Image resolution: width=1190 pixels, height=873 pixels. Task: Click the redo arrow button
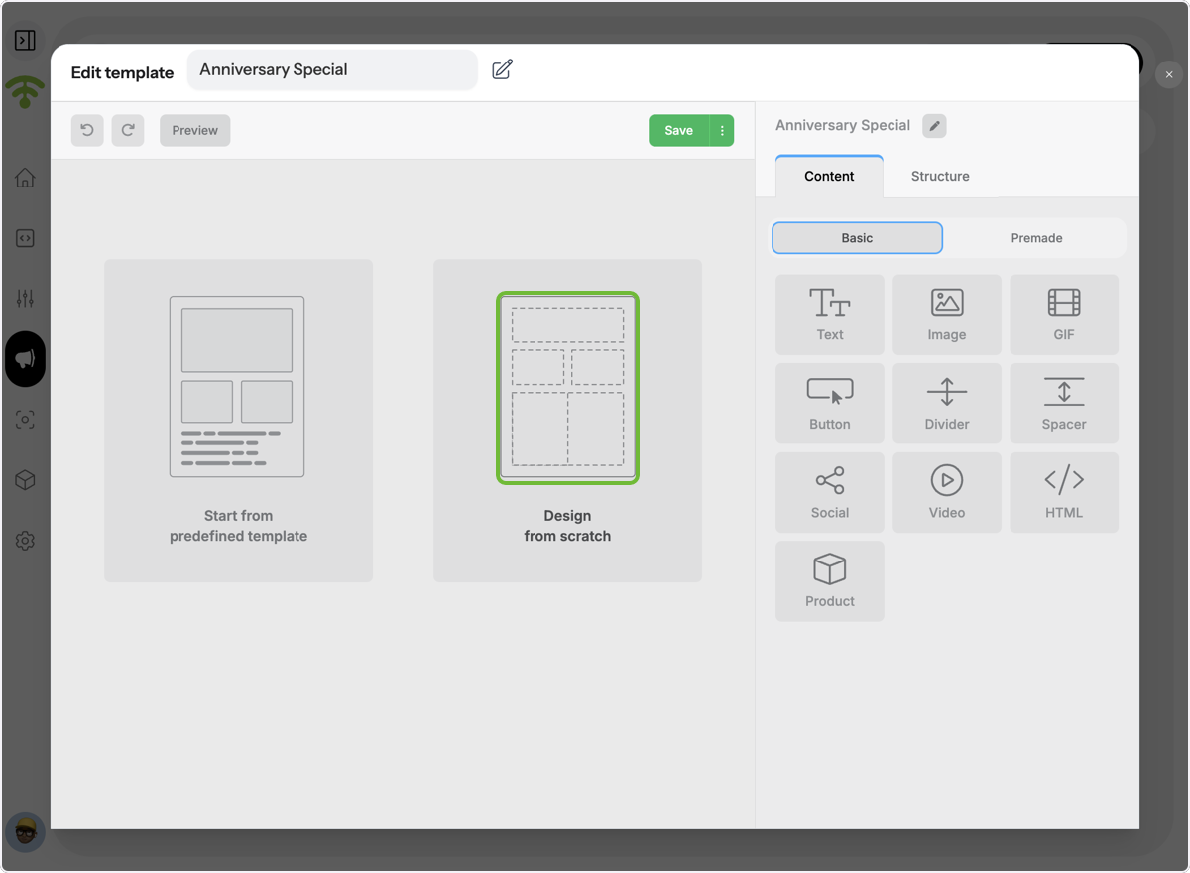(128, 130)
